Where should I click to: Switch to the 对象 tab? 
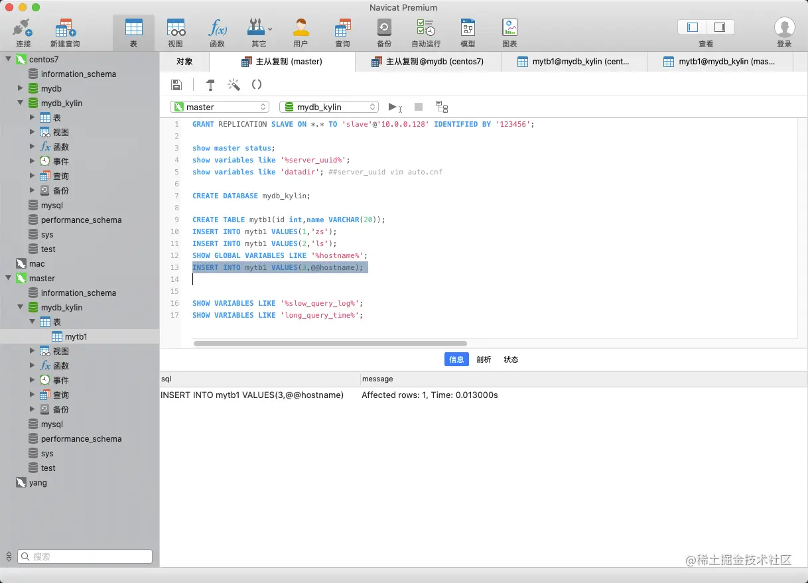point(184,62)
